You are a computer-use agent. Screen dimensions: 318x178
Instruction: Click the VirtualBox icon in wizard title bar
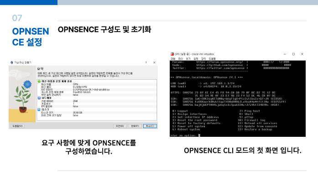pyautogui.click(x=12, y=62)
